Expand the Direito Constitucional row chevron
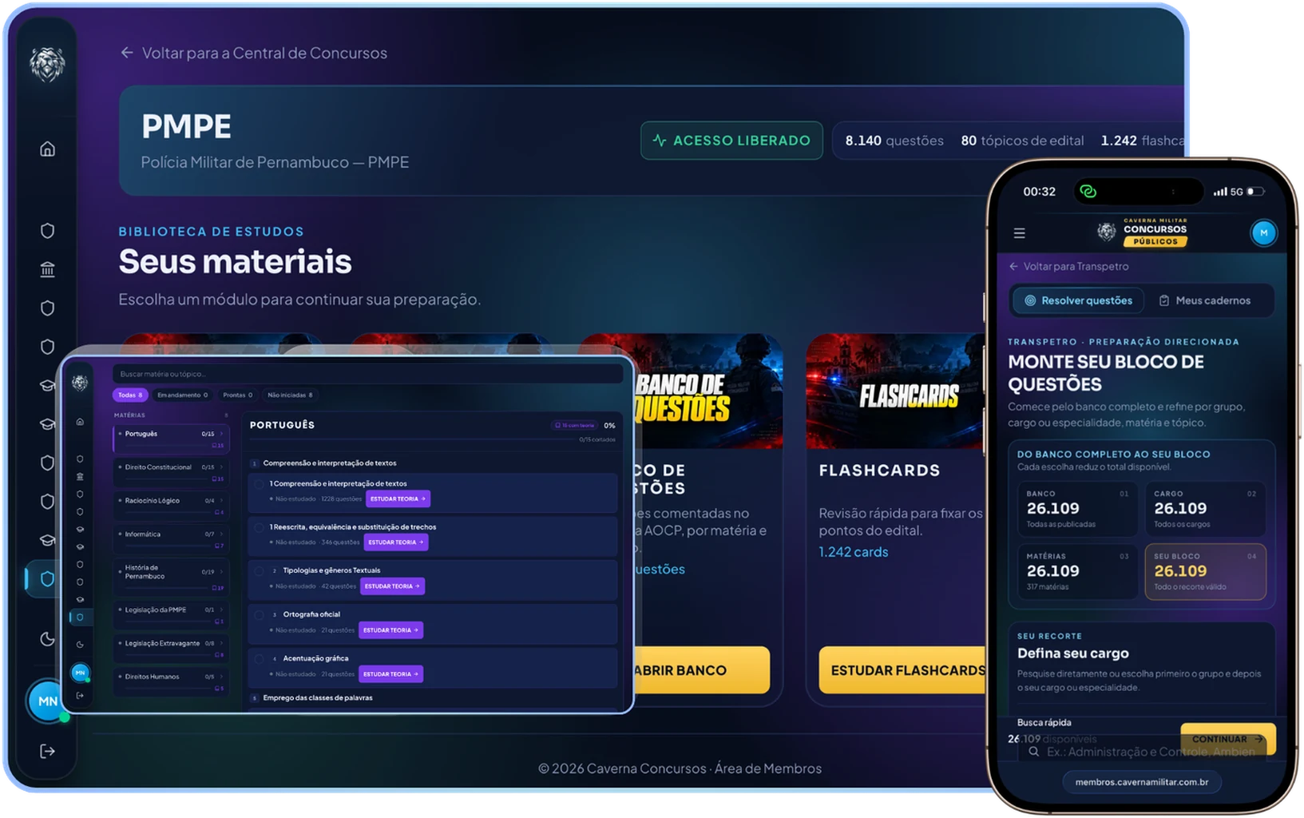This screenshot has width=1304, height=818. [x=221, y=467]
